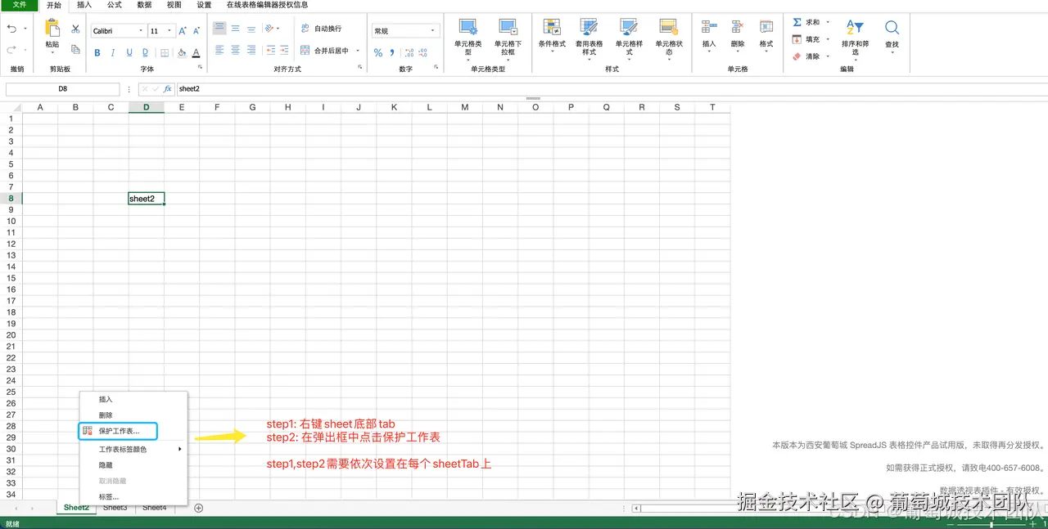Click the 删除 context menu entry
The height and width of the screenshot is (529, 1048).
pyautogui.click(x=104, y=415)
